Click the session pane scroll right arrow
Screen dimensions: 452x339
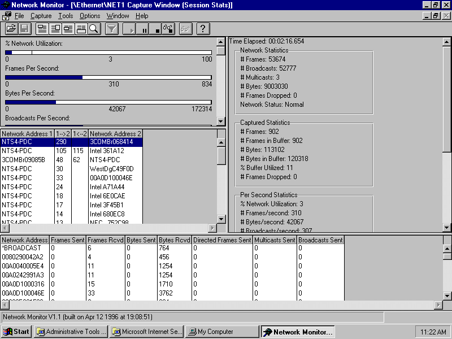coord(212,228)
